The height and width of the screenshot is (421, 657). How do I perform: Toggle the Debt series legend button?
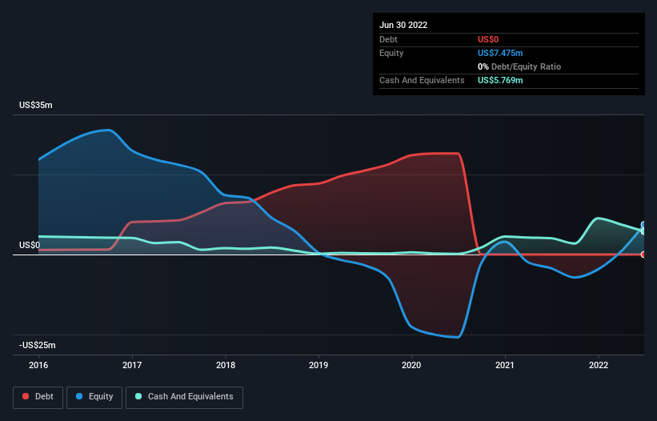pos(38,397)
